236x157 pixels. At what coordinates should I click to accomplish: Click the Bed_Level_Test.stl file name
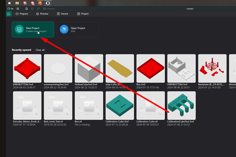coord(53,122)
